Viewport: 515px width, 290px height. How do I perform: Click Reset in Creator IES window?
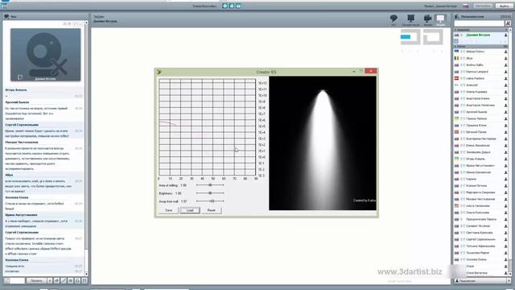point(212,210)
